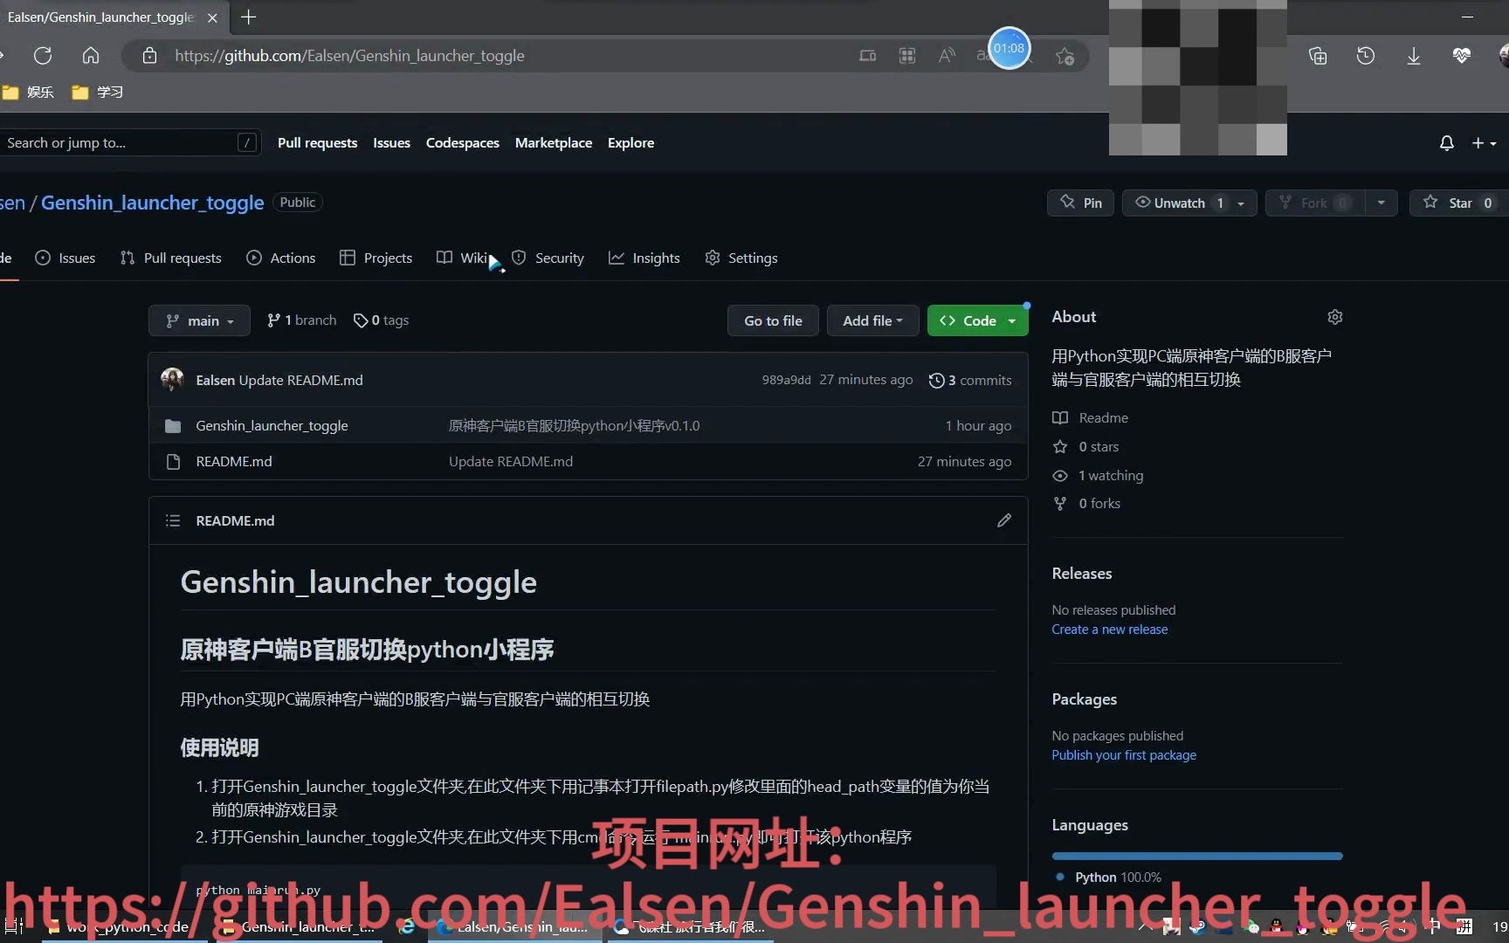Screen dimensions: 1509x943
Task: Open the create new plus menu
Action: [x=1484, y=143]
